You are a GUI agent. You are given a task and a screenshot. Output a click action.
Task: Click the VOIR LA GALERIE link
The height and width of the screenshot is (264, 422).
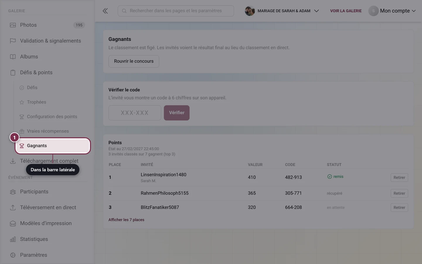pos(346,11)
